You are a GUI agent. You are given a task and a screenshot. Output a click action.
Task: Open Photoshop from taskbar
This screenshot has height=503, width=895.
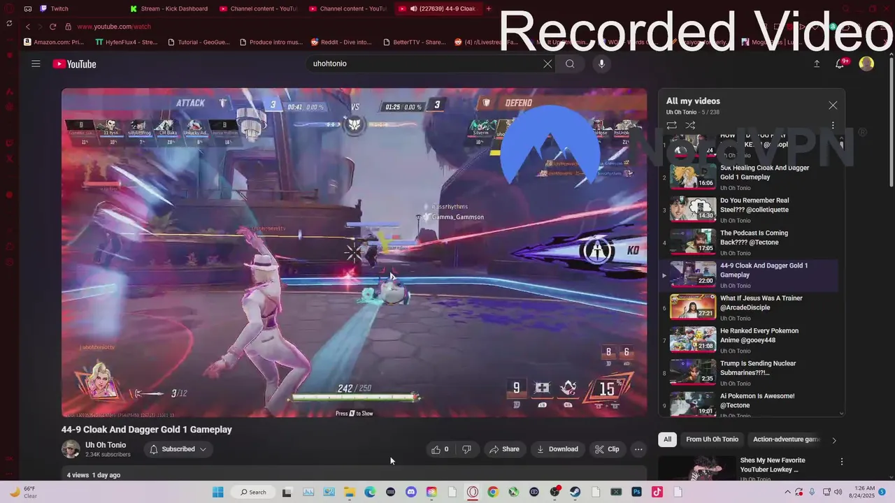(x=636, y=492)
